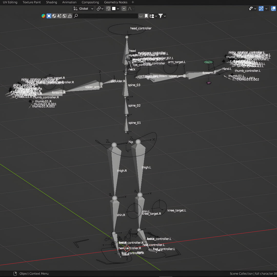
Task: Click the Transform Pivot Point link icon
Action: click(x=99, y=8)
